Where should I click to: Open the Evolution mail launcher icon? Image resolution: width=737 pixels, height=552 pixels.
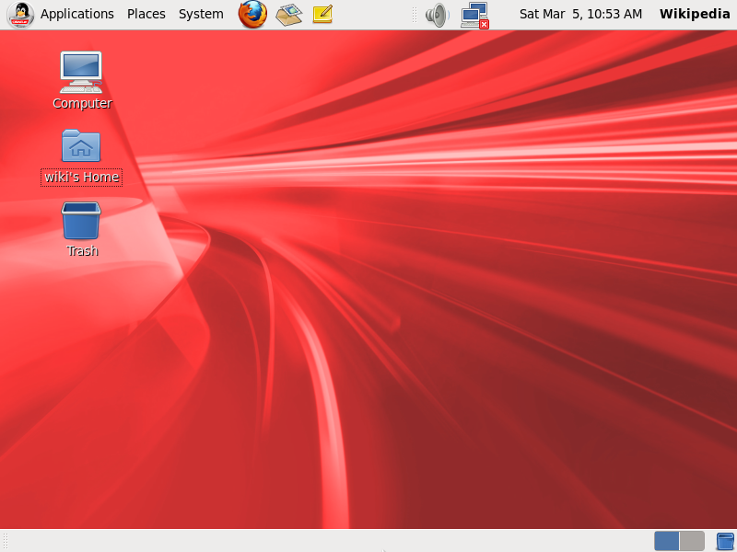(288, 14)
